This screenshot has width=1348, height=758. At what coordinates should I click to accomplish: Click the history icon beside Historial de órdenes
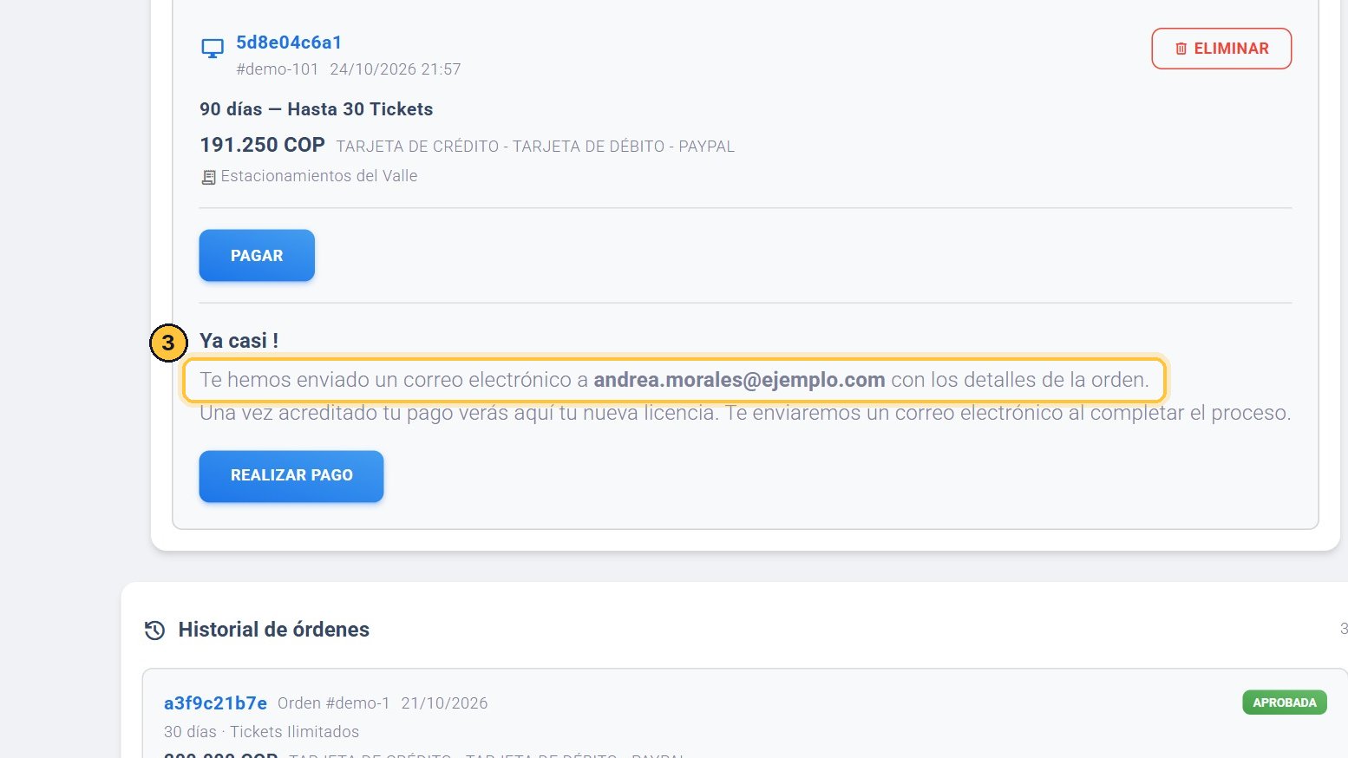154,631
